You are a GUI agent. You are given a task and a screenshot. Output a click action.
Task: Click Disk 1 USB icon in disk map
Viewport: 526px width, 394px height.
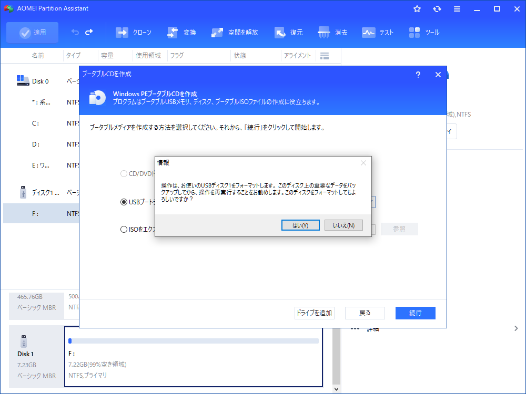[x=24, y=341]
